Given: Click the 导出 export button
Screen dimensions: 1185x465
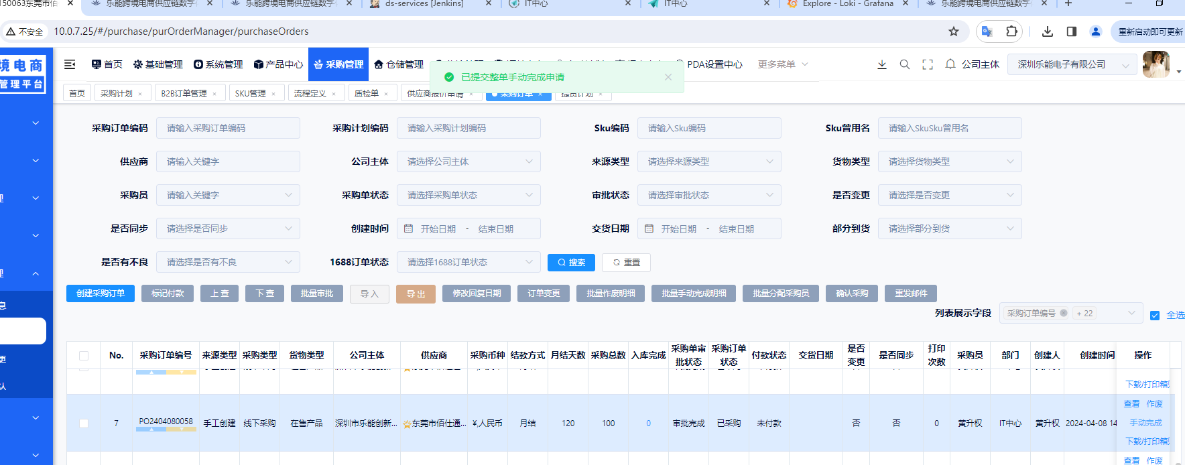Looking at the screenshot, I should 416,294.
